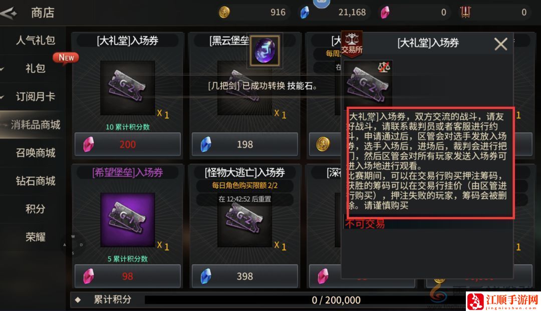Open the 荣耀 tab
Viewport: 541px width, 311px height.
click(35, 237)
